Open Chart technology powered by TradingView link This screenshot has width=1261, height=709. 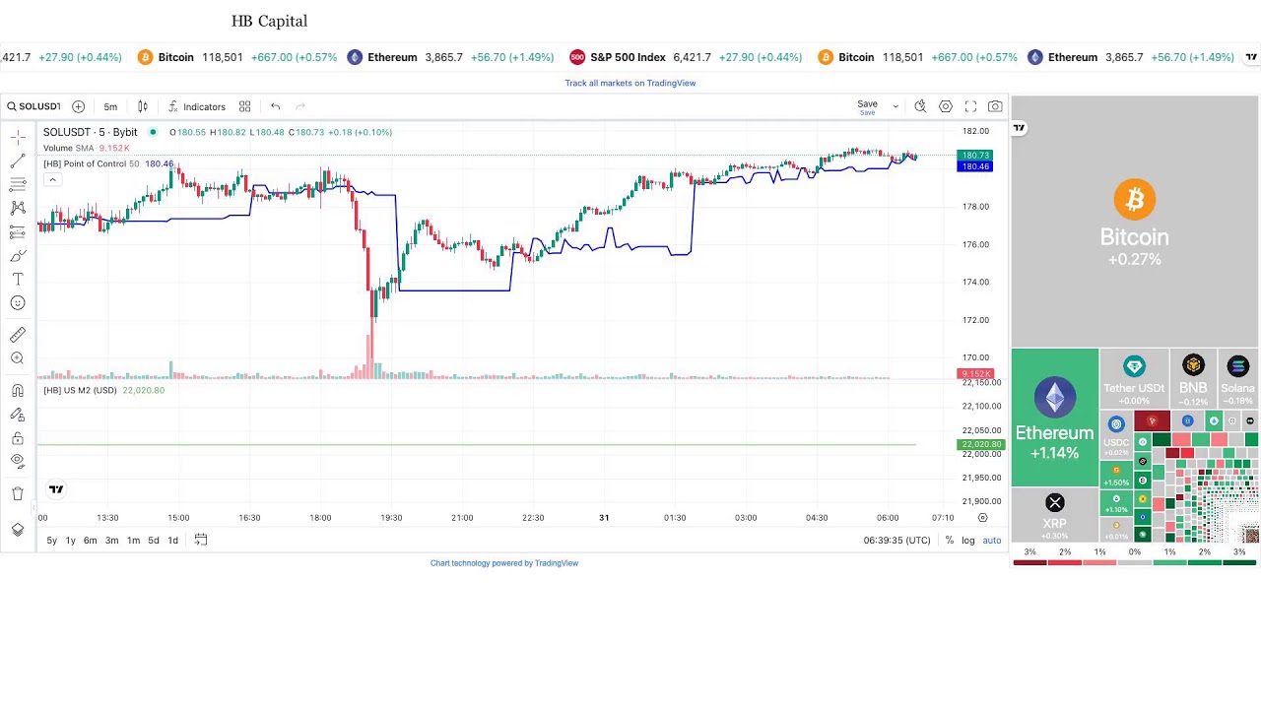click(x=504, y=563)
